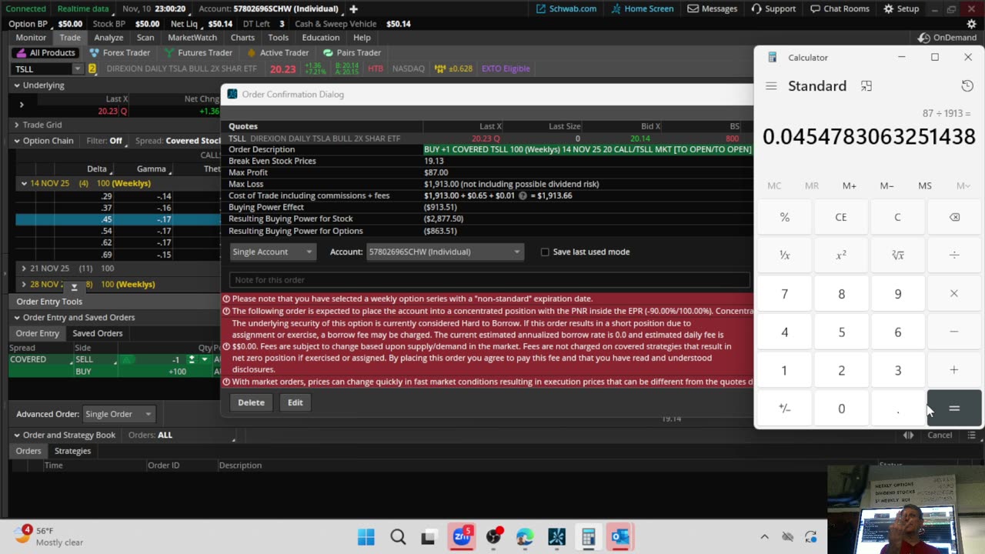Switch to the Scan tab

(x=145, y=37)
